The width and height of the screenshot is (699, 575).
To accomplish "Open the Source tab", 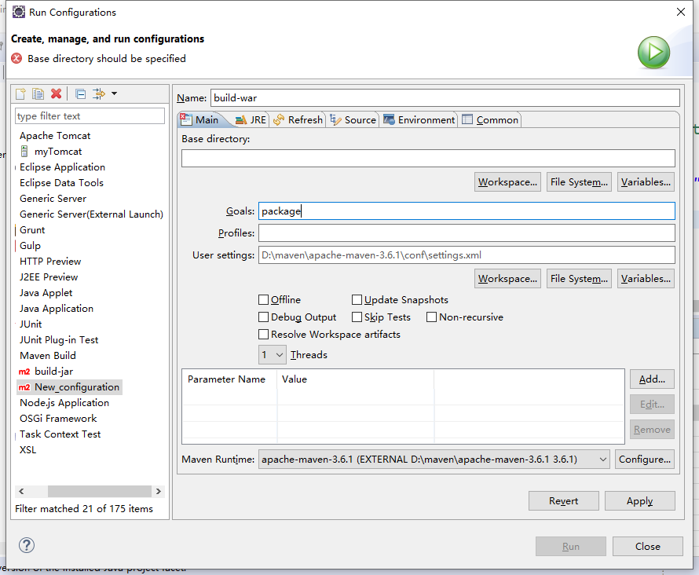I will (353, 120).
